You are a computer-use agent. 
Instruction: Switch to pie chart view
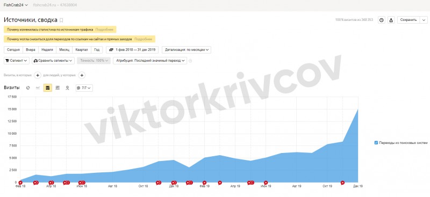point(28,88)
